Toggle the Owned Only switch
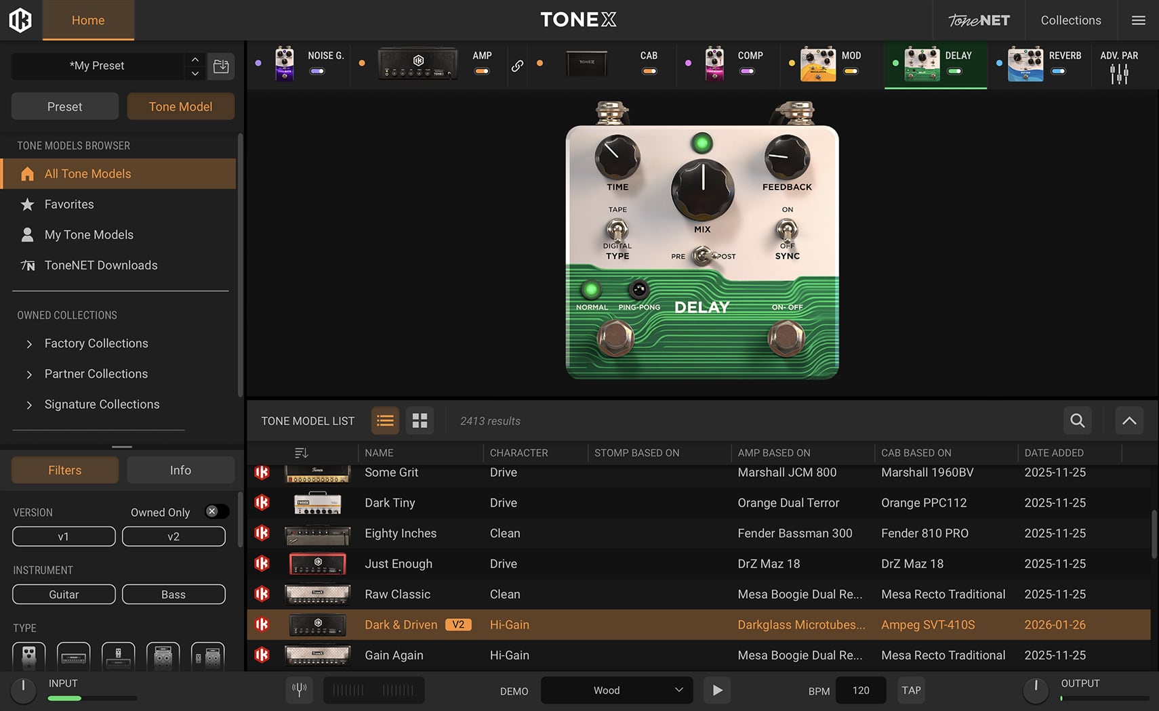 (216, 512)
